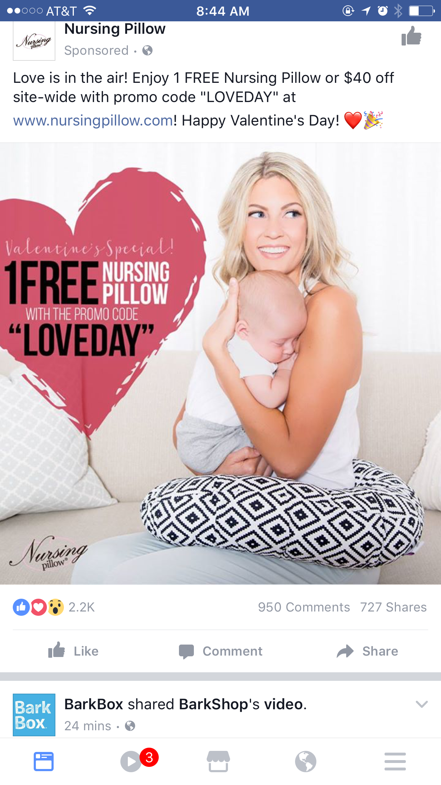Open the Notifications globe tab

click(x=306, y=762)
